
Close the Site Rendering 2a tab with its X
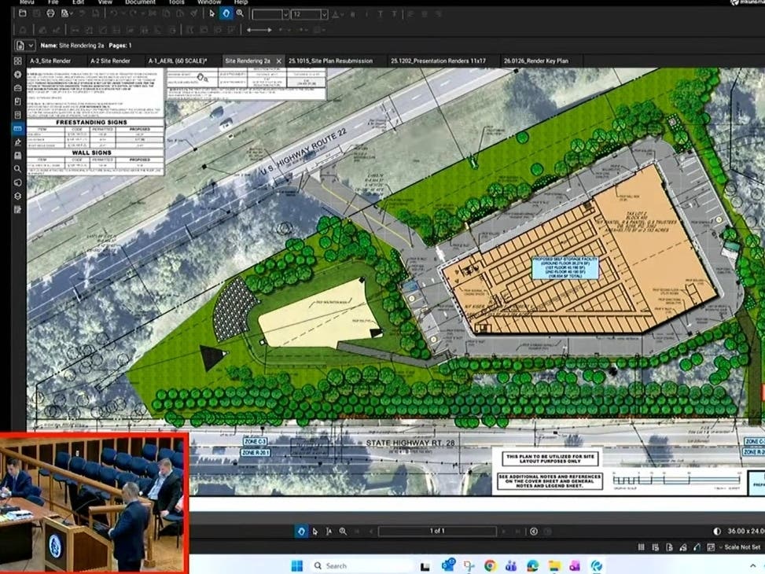pos(278,61)
